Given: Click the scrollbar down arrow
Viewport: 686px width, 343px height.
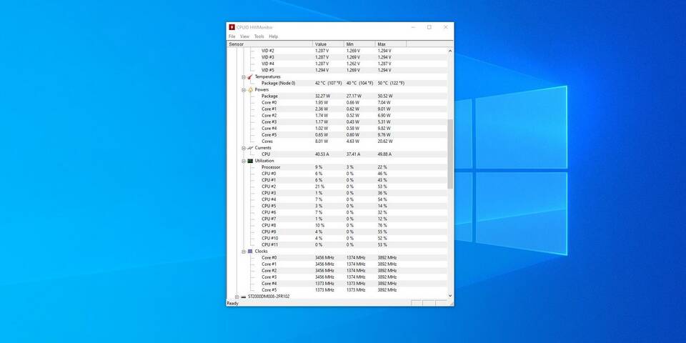Looking at the screenshot, I should [x=450, y=296].
